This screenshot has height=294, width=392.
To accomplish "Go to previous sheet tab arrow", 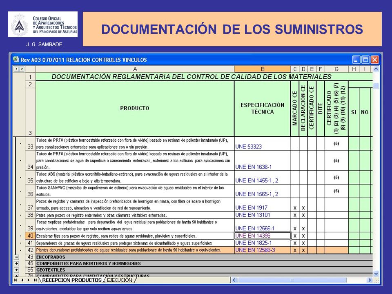I will (22, 280).
